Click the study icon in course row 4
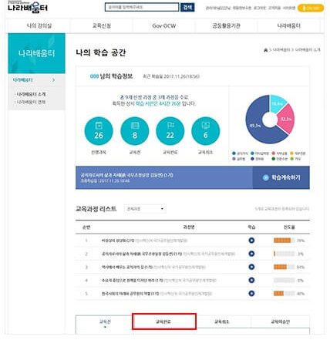Image resolution: width=330 pixels, height=340 pixels. point(251,280)
